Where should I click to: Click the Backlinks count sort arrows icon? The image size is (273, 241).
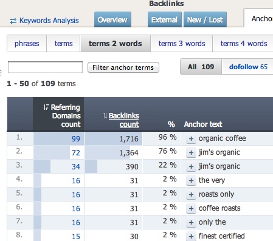coord(105,116)
